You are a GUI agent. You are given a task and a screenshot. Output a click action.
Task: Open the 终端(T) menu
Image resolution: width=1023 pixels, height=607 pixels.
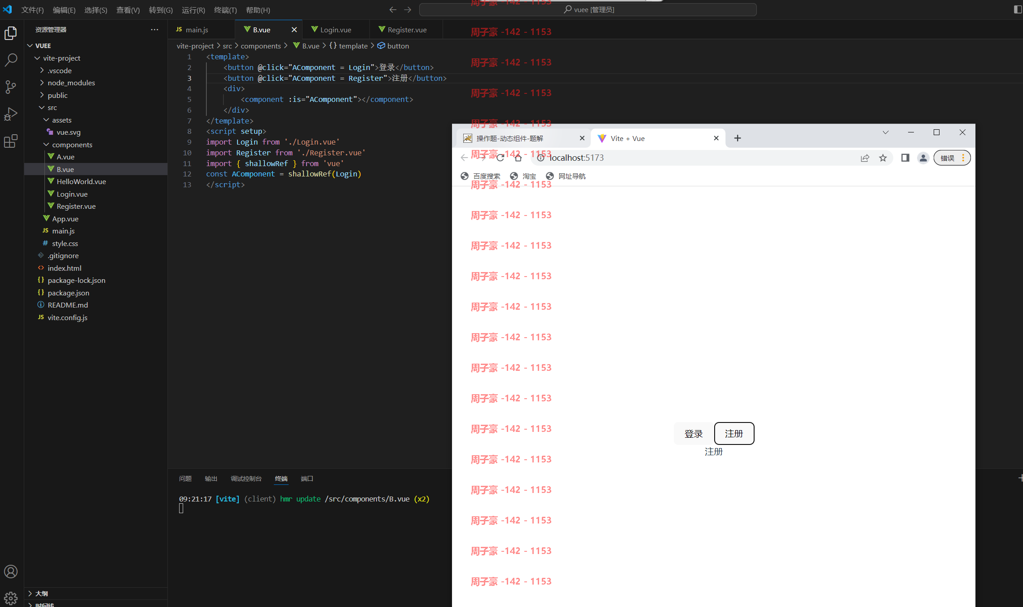pyautogui.click(x=225, y=10)
